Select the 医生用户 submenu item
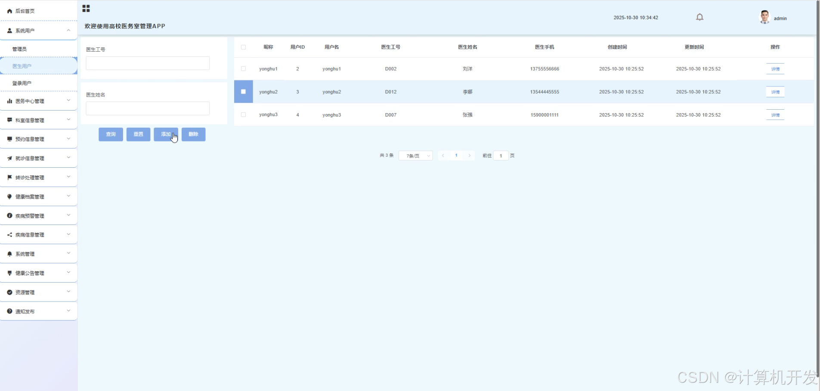Viewport: 820px width, 391px height. [x=39, y=66]
